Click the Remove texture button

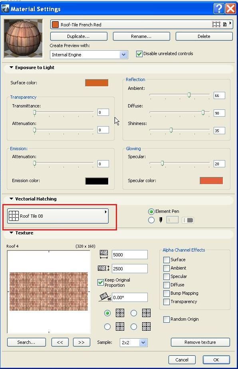(200, 342)
